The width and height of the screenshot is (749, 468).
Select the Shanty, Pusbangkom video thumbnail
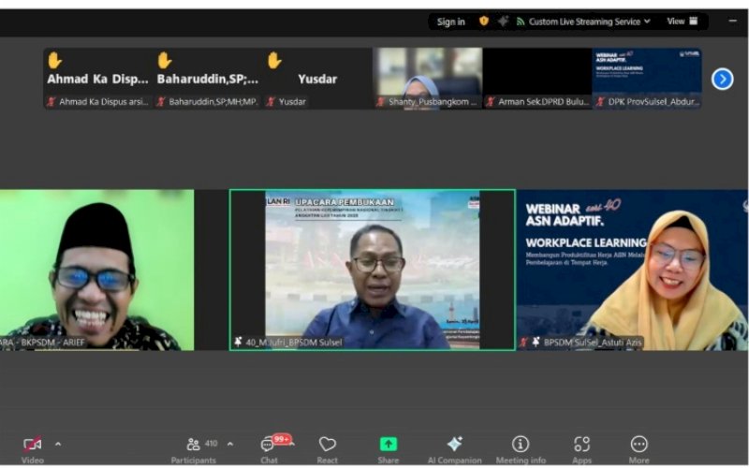click(427, 79)
